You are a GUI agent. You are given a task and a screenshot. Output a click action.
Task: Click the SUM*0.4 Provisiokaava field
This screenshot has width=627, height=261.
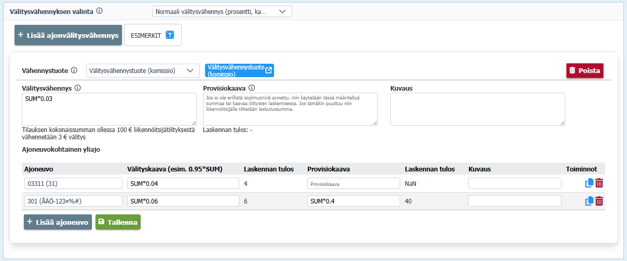point(353,201)
